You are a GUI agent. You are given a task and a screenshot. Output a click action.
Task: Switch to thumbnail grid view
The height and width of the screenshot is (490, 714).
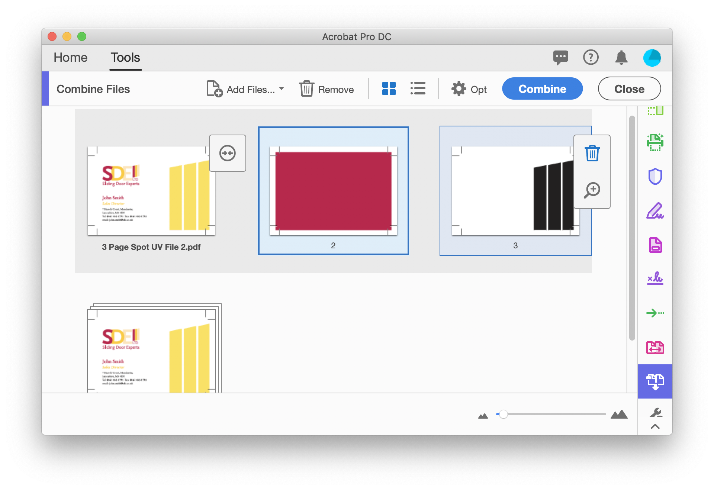tap(389, 88)
